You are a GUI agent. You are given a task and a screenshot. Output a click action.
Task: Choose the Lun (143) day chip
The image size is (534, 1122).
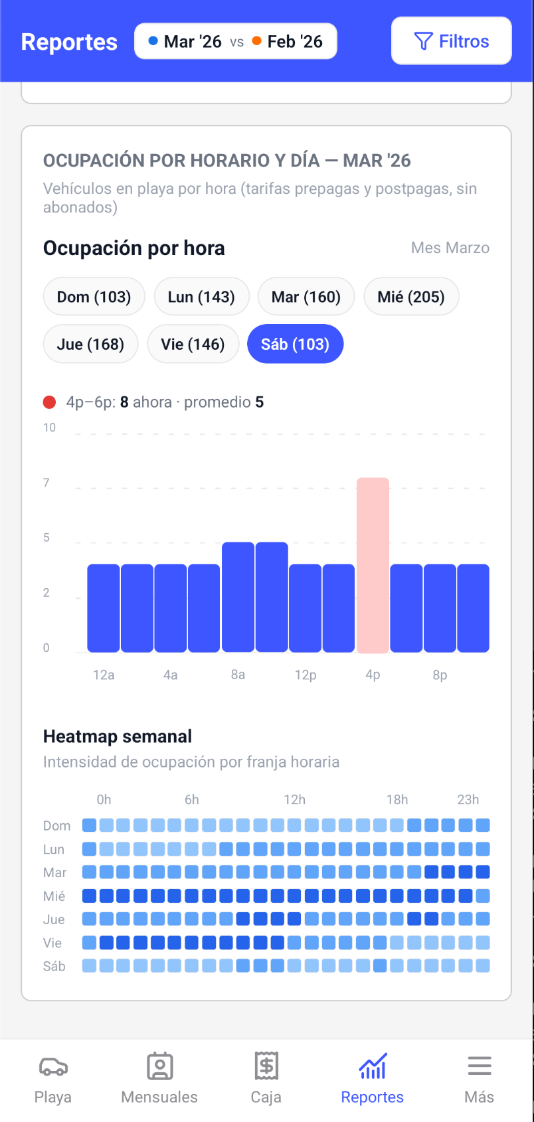tap(201, 297)
